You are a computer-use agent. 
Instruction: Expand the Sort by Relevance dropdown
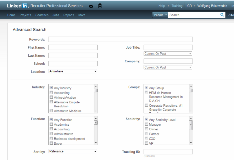tap(73, 151)
